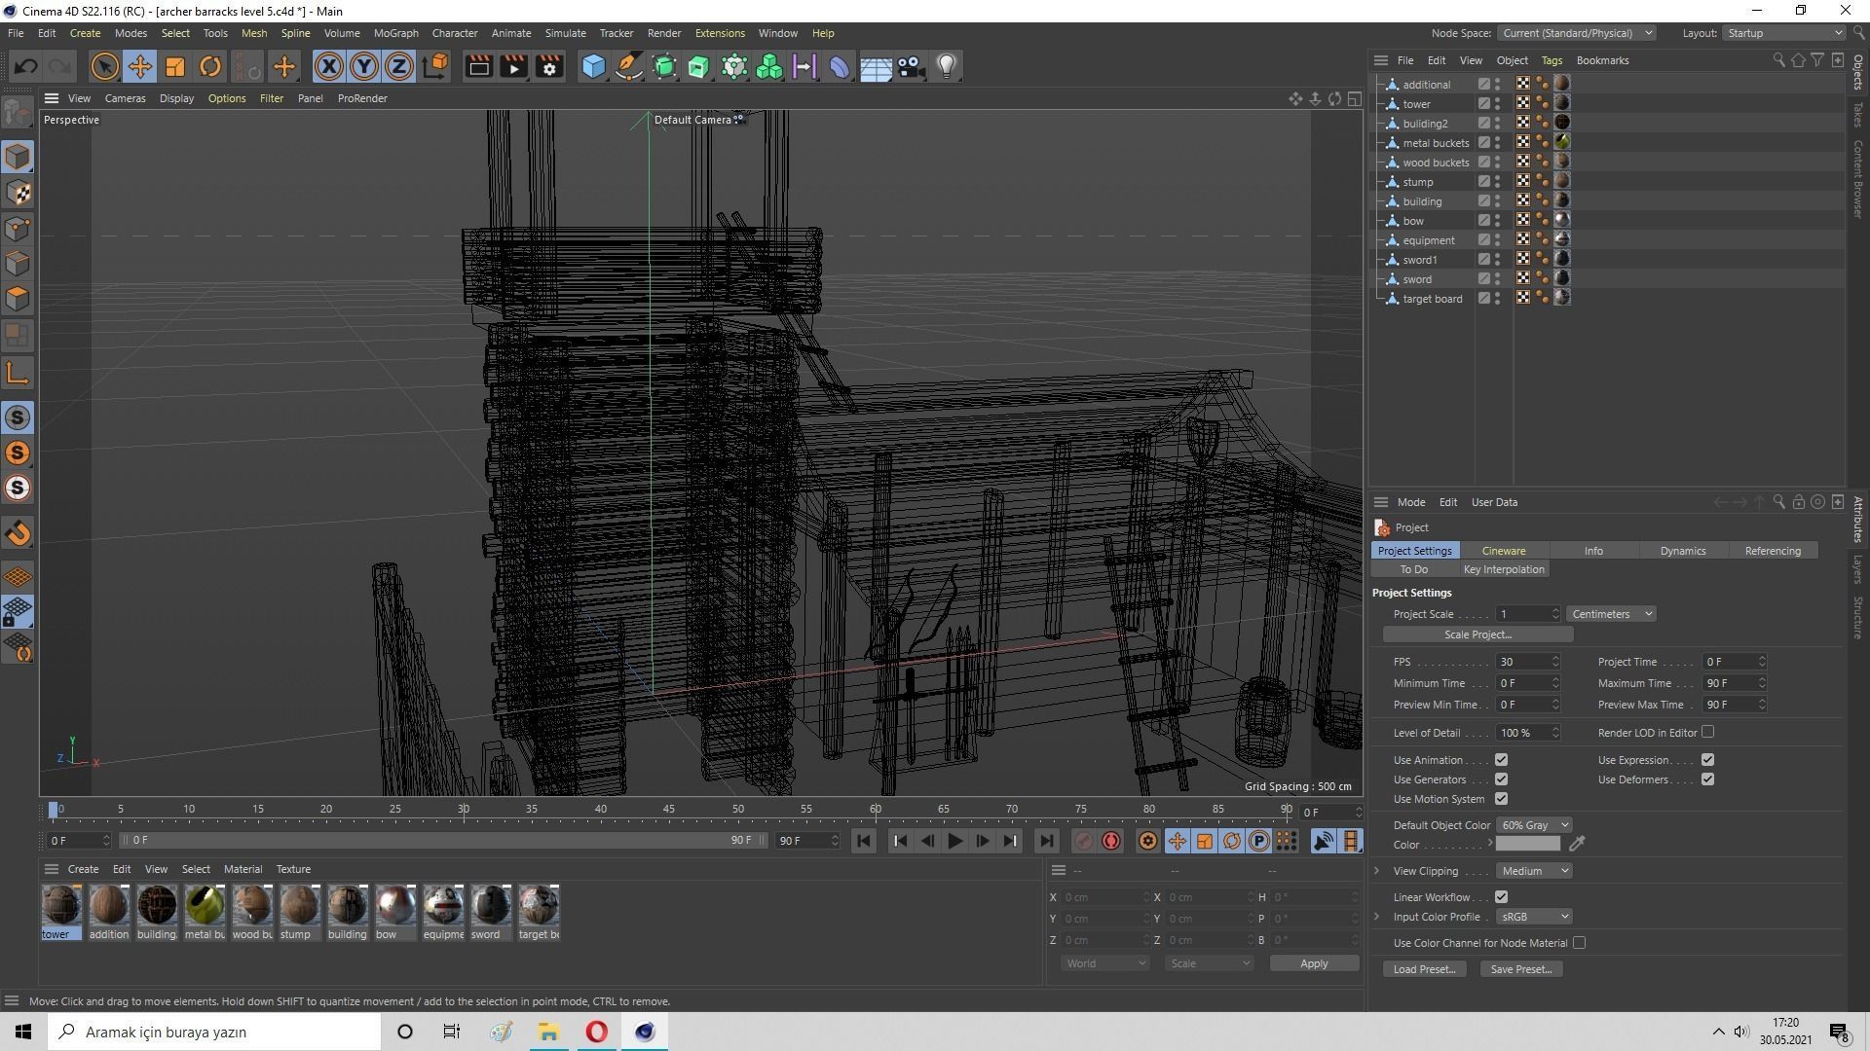Viewport: 1870px width, 1051px height.
Task: Click the Project Settings color swatch
Action: (x=1527, y=844)
